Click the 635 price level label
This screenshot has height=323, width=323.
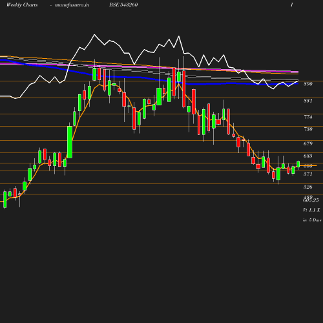[308, 156]
